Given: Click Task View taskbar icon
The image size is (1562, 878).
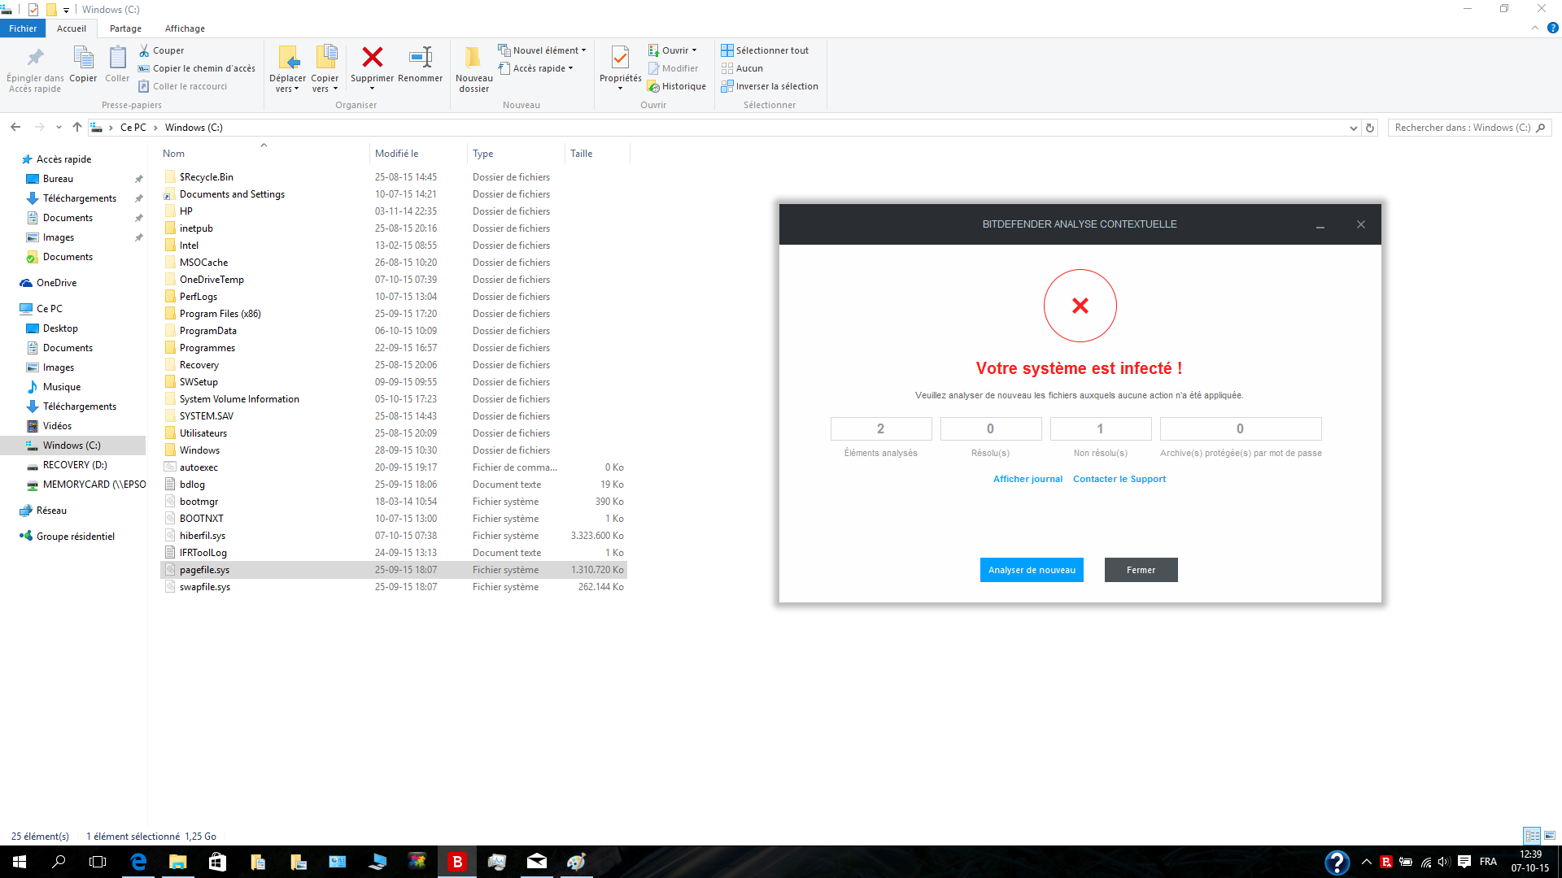Looking at the screenshot, I should coord(98,862).
